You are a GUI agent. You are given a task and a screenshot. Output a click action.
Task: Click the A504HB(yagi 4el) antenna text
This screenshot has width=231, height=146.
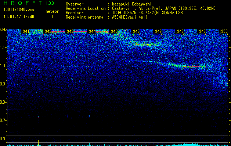(130, 17)
